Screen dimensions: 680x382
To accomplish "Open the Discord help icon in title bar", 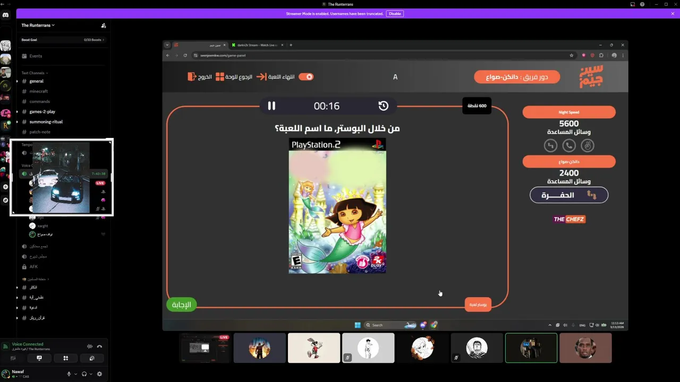I will [642, 4].
